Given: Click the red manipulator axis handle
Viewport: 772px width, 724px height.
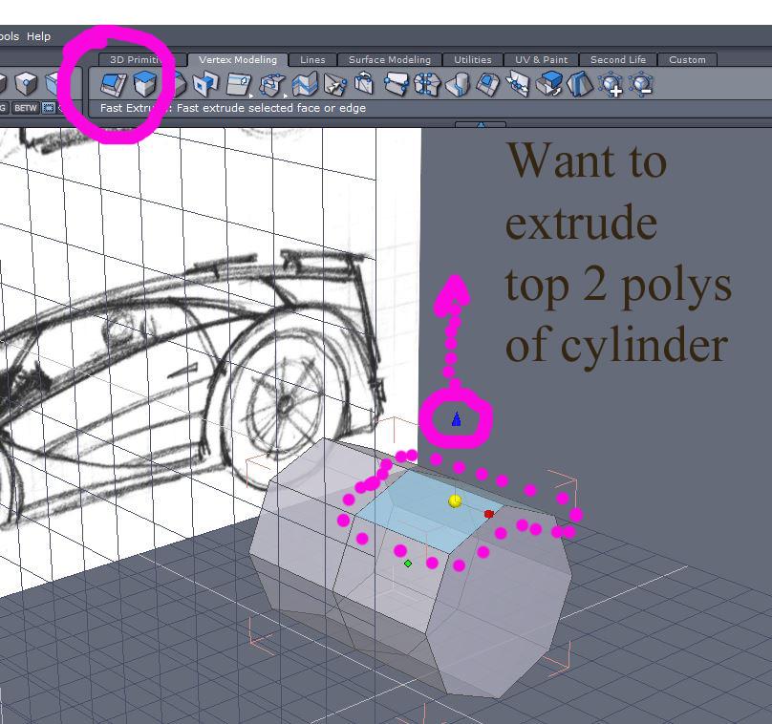Looking at the screenshot, I should point(489,514).
